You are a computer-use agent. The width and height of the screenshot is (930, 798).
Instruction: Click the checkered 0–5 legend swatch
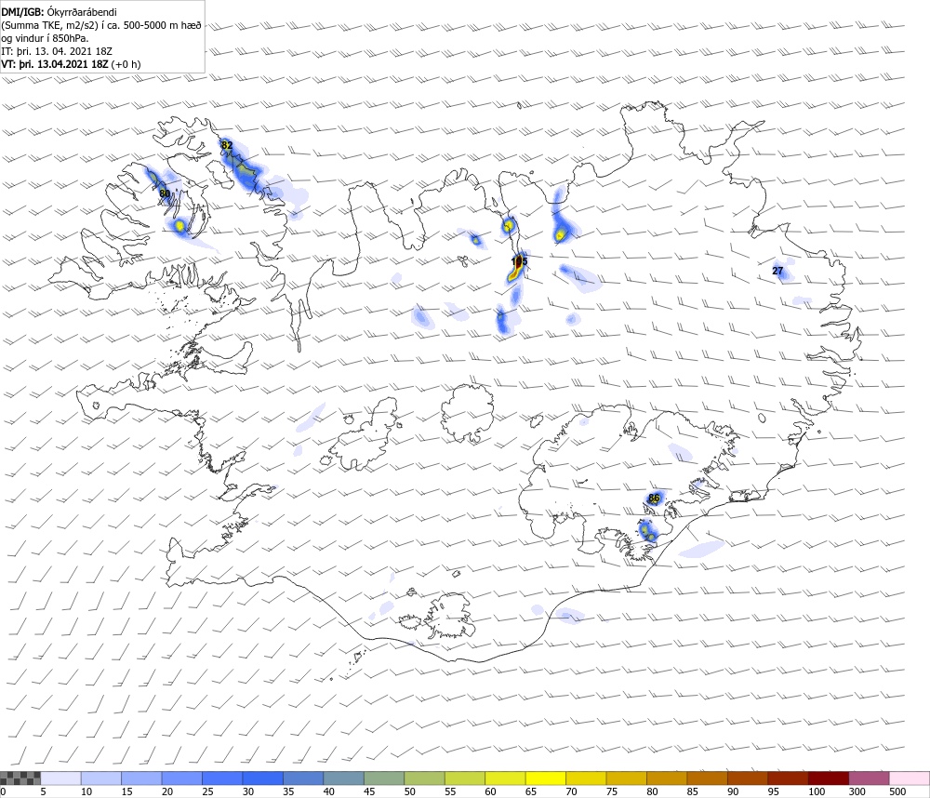tap(20, 778)
